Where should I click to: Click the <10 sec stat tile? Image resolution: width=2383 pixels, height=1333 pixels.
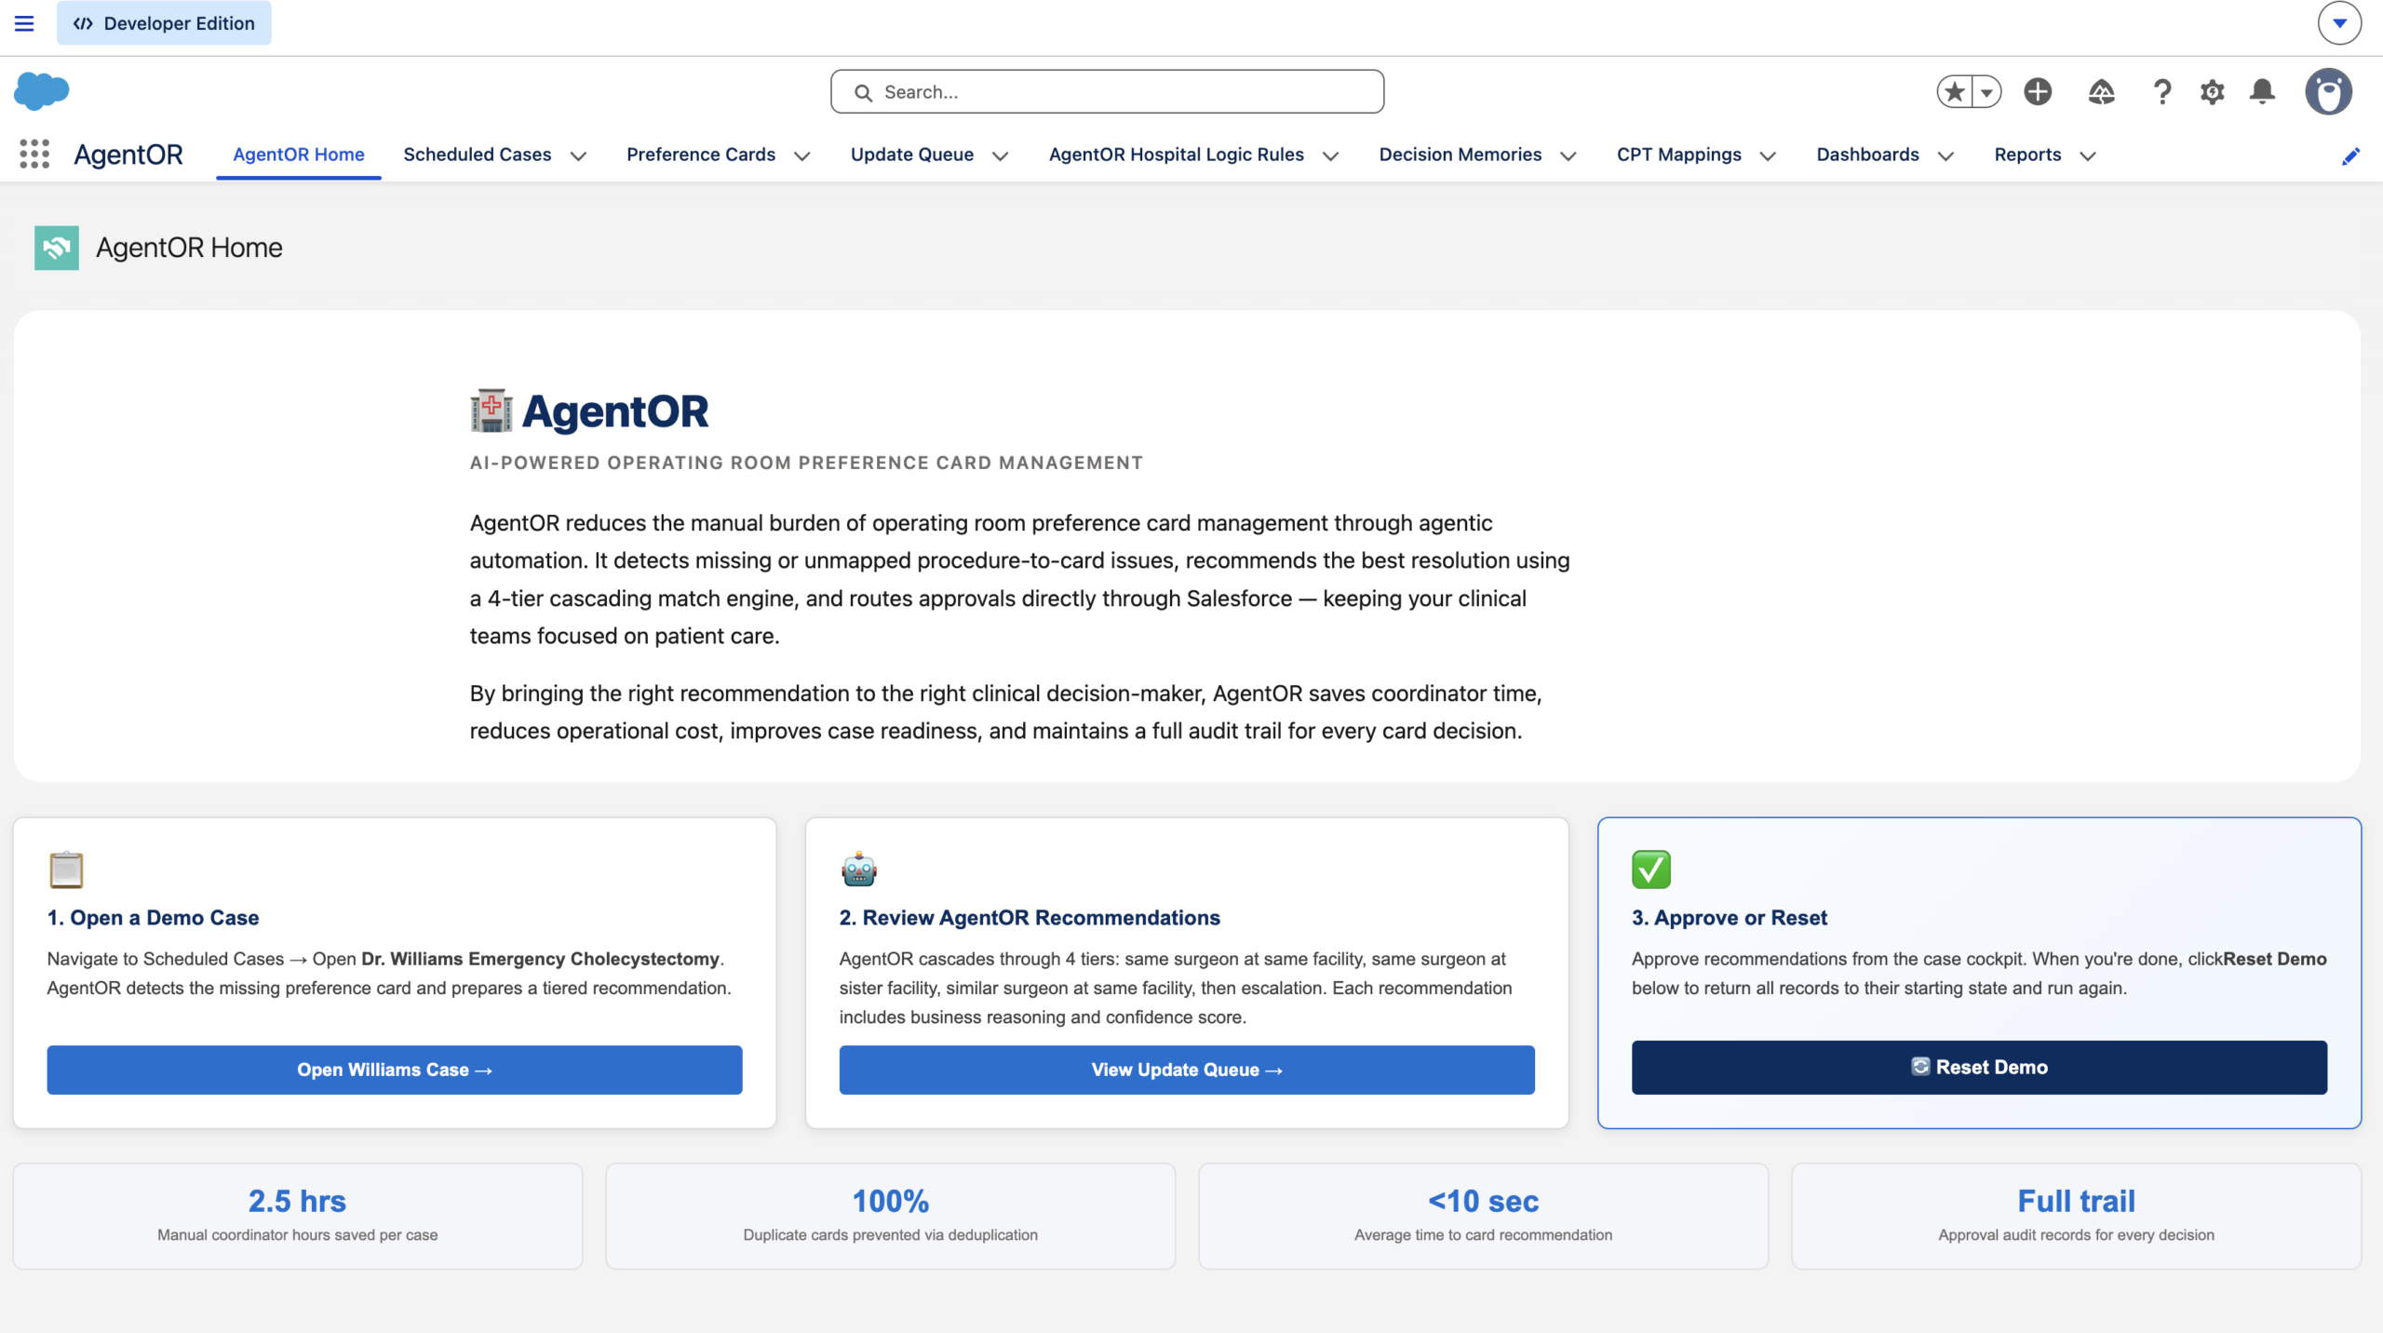pyautogui.click(x=1484, y=1216)
